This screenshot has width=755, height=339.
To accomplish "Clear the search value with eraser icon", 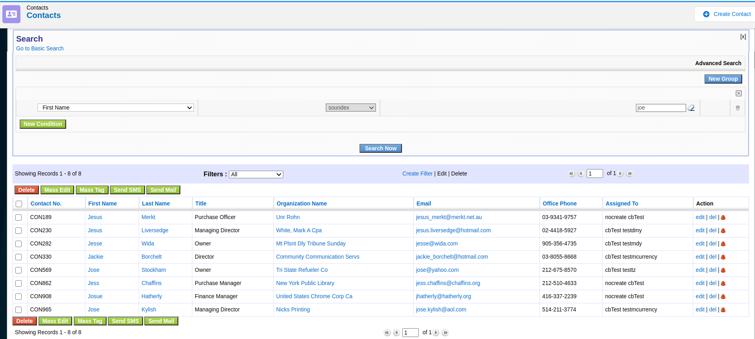I will click(691, 108).
